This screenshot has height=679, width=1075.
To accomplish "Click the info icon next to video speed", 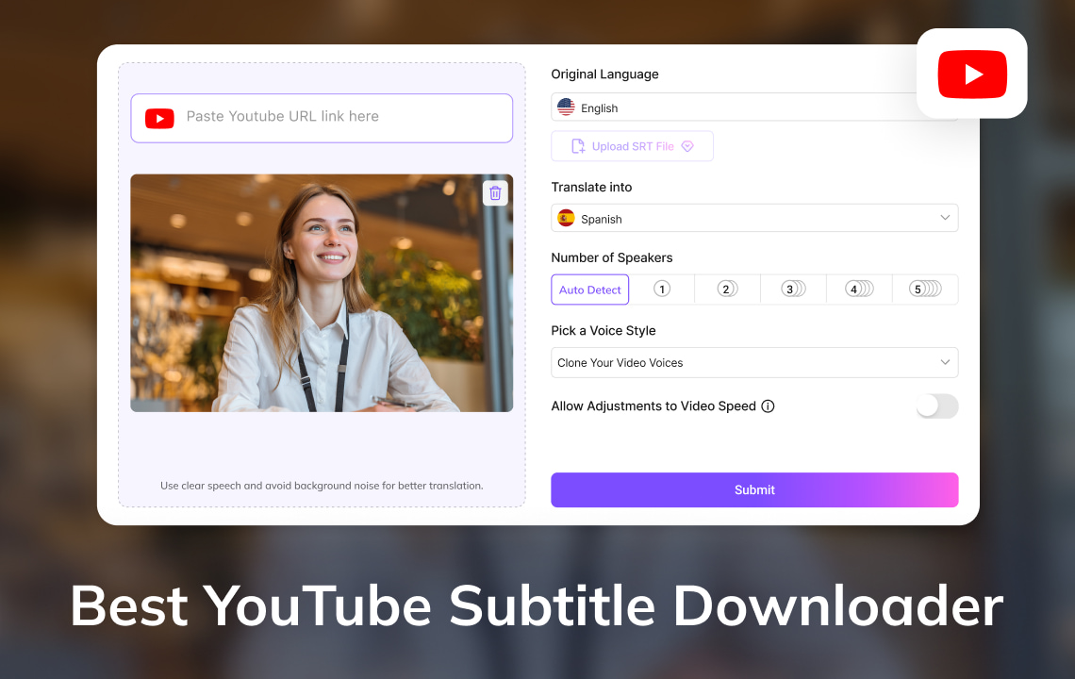I will (769, 406).
